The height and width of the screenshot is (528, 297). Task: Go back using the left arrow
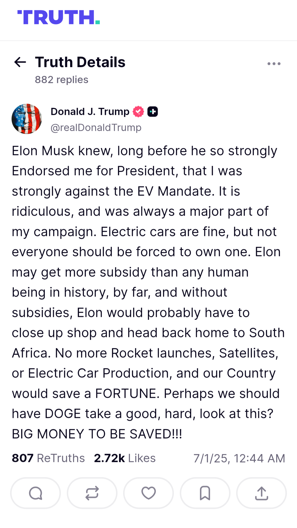[20, 62]
